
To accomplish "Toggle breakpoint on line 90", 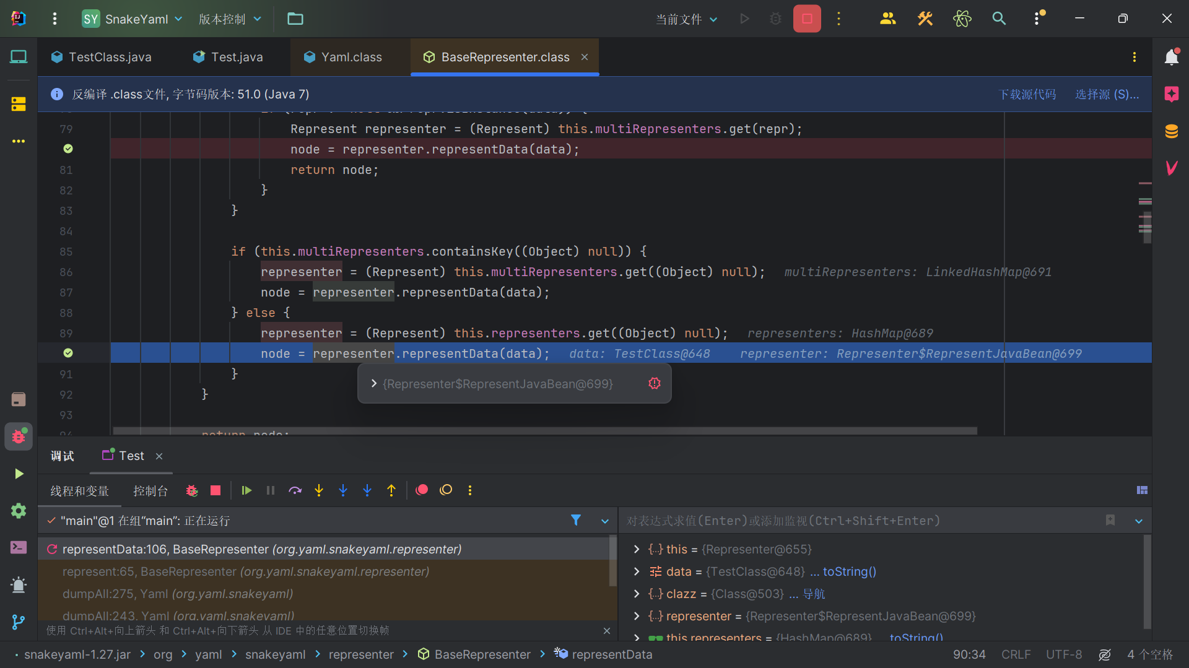I will 68,353.
